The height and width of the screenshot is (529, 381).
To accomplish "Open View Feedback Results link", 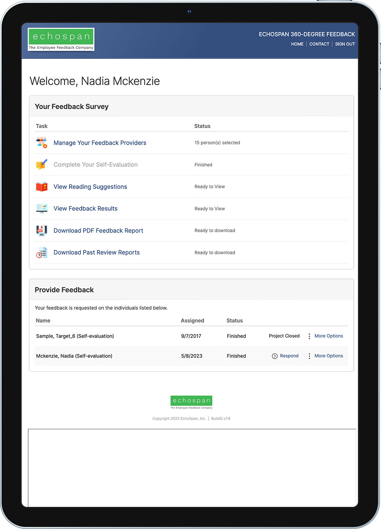I will pos(85,208).
